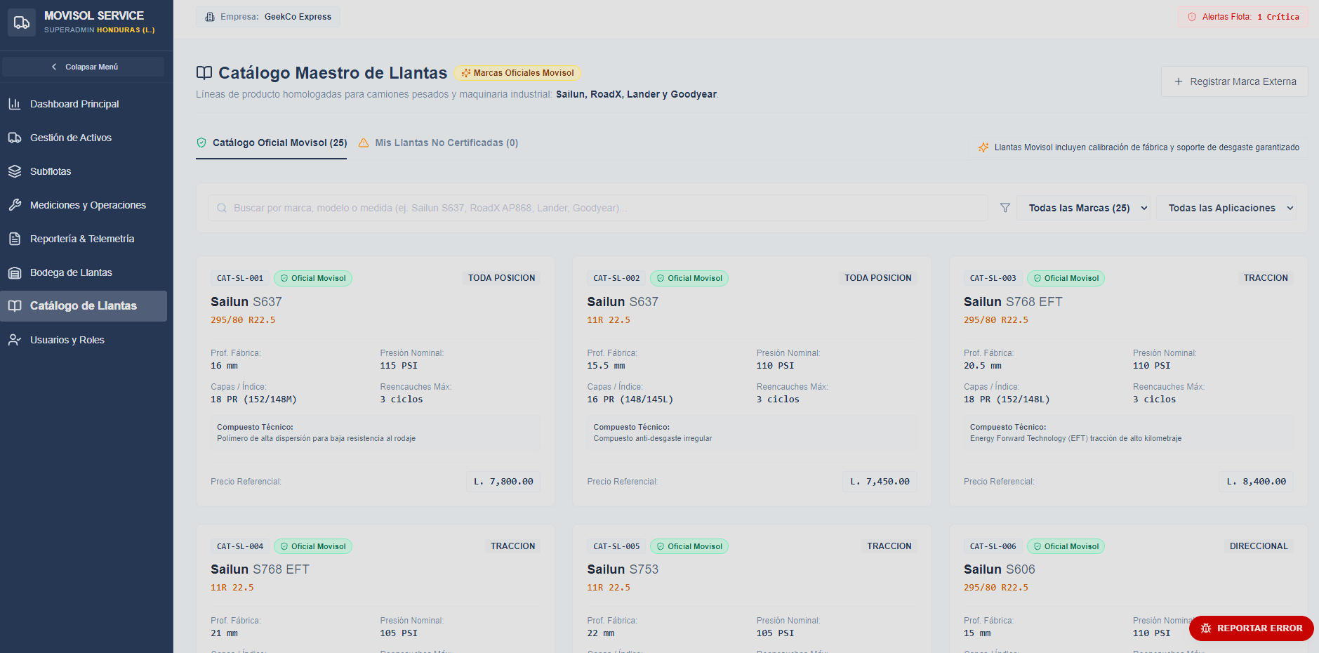Click Registrar Marca Externa button
This screenshot has width=1319, height=653.
(1234, 81)
